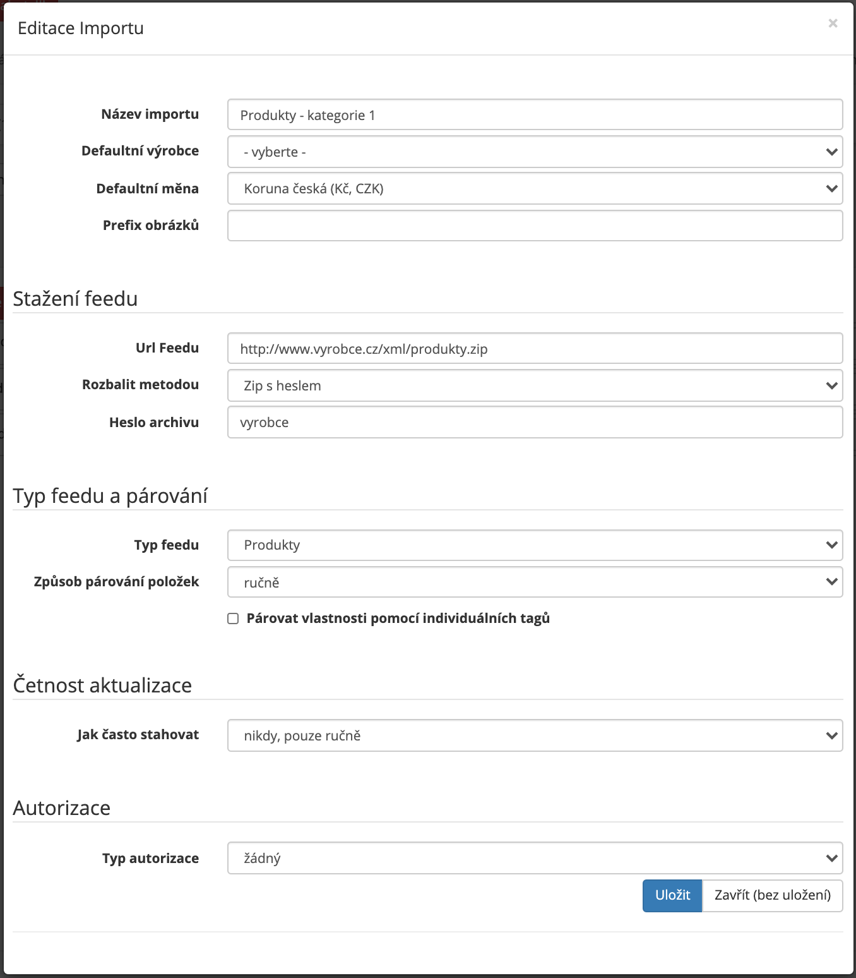Image resolution: width=856 pixels, height=978 pixels.
Task: Expand the Typ autorizace selector
Action: coord(535,858)
